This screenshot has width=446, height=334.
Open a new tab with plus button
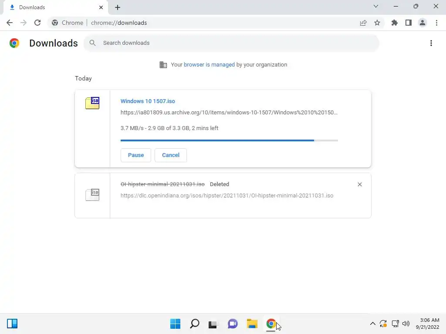118,7
